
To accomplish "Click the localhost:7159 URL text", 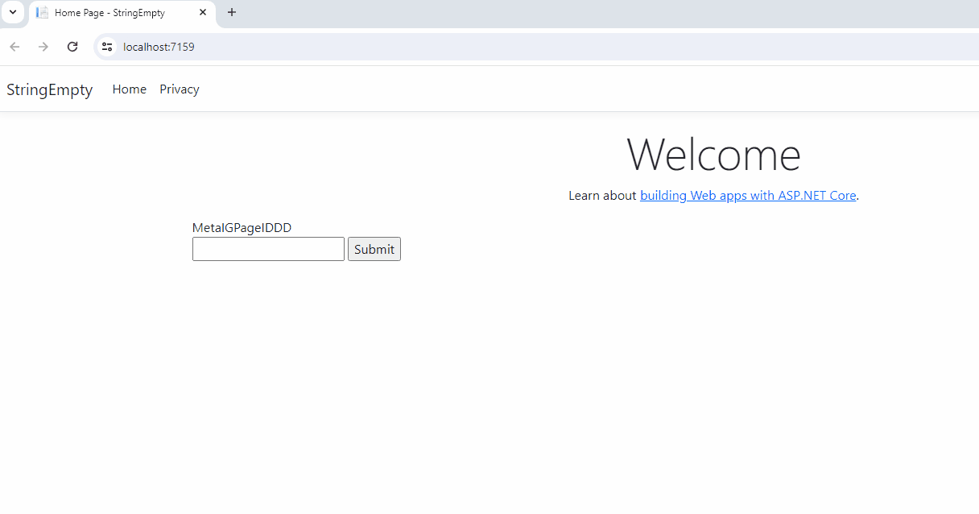I will click(x=159, y=47).
